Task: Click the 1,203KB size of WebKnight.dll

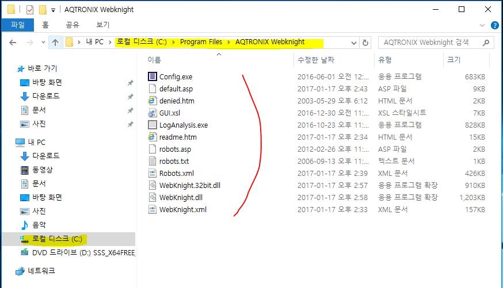Action: click(472, 198)
